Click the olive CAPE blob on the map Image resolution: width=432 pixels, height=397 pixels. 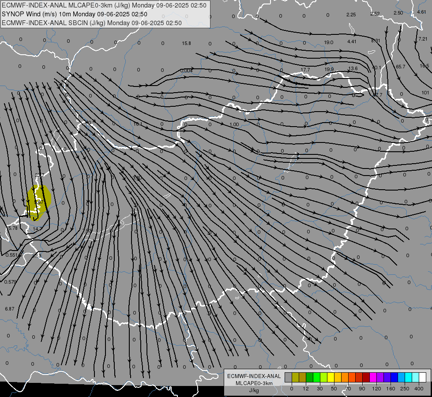(39, 202)
